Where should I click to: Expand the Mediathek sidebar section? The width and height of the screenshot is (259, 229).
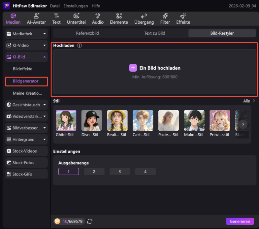coord(45,34)
